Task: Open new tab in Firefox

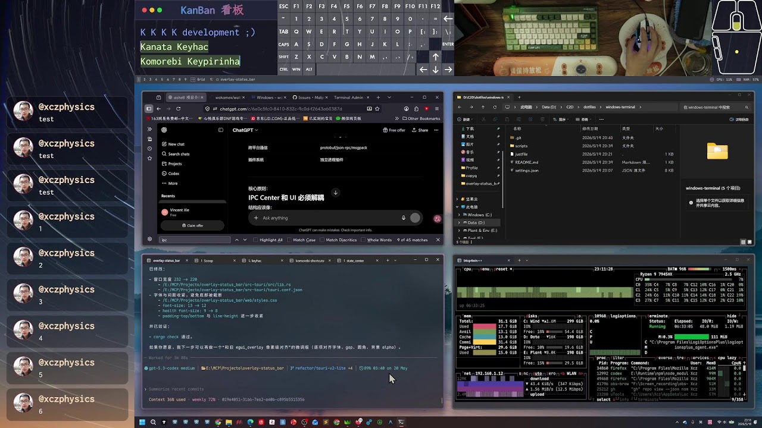Action: coord(379,97)
